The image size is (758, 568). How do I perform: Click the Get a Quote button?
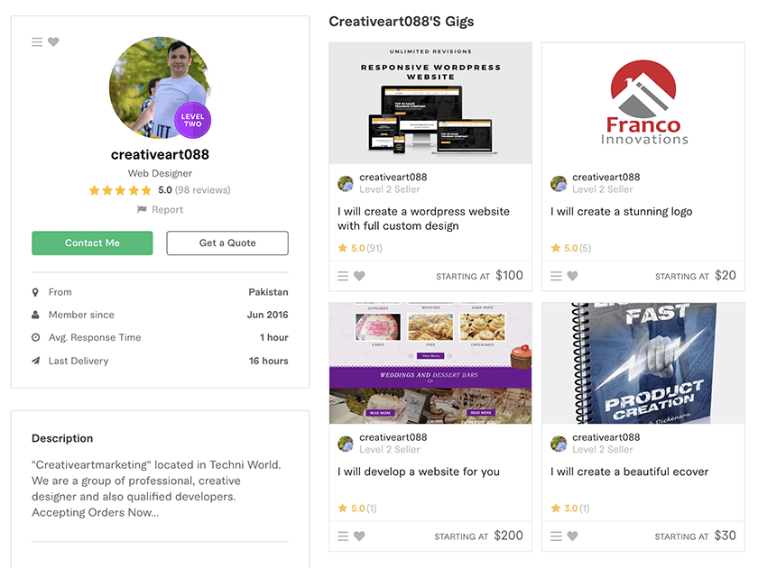point(227,243)
